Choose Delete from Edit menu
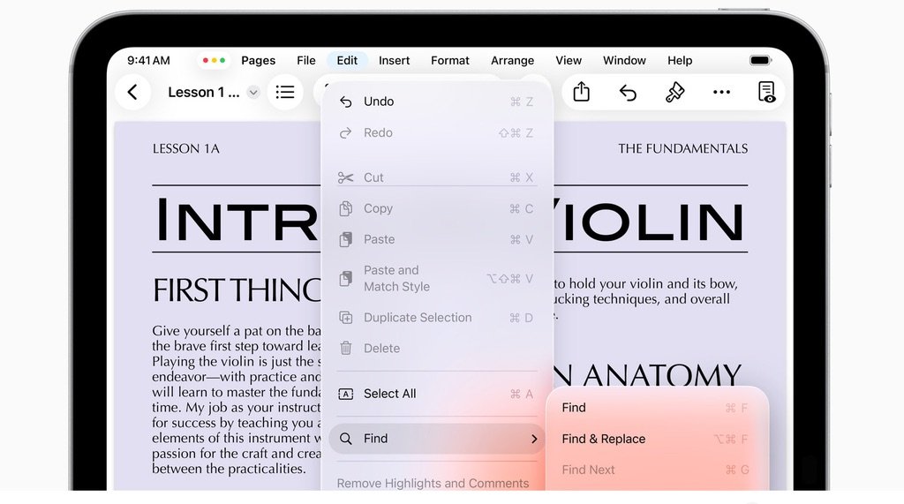Screen dimensions: 904x504 coord(436,349)
